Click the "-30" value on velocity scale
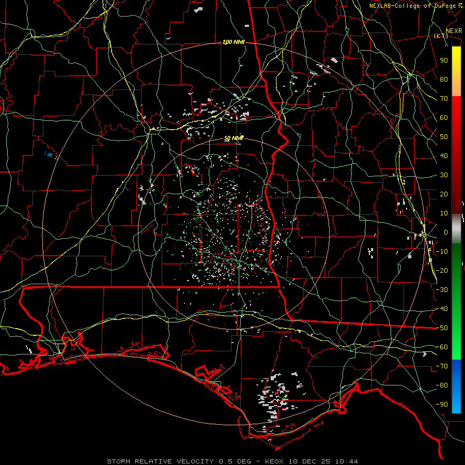This screenshot has width=465, height=465. coord(442,290)
